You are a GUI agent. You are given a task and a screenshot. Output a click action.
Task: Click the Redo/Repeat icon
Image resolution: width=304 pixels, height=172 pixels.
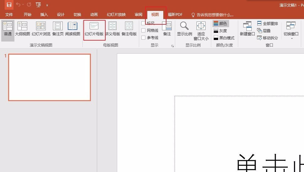click(x=29, y=5)
